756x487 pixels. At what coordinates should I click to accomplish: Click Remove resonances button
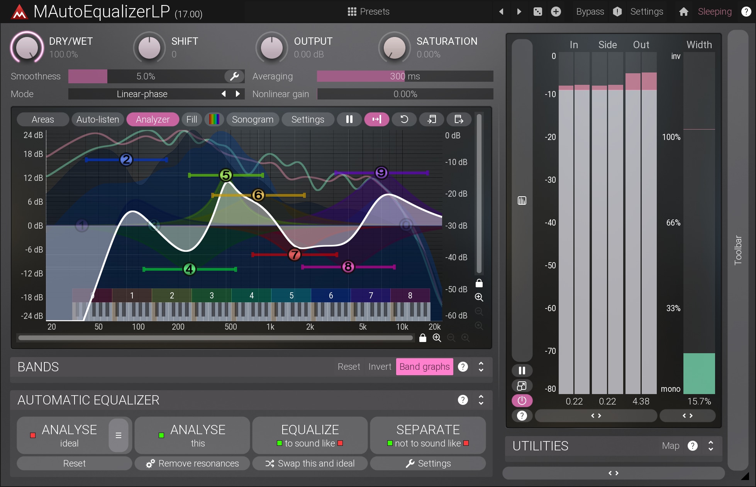(192, 463)
